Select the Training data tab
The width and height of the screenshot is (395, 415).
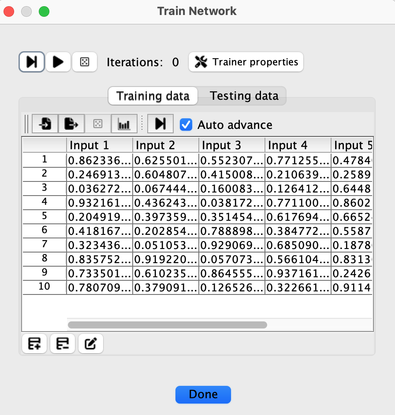coord(153,96)
